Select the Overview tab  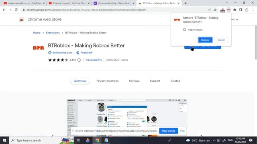click(80, 81)
